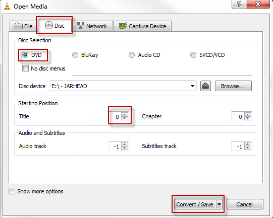The width and height of the screenshot is (273, 218).
Task: Open the Disc device dropdown list
Action: (x=192, y=86)
